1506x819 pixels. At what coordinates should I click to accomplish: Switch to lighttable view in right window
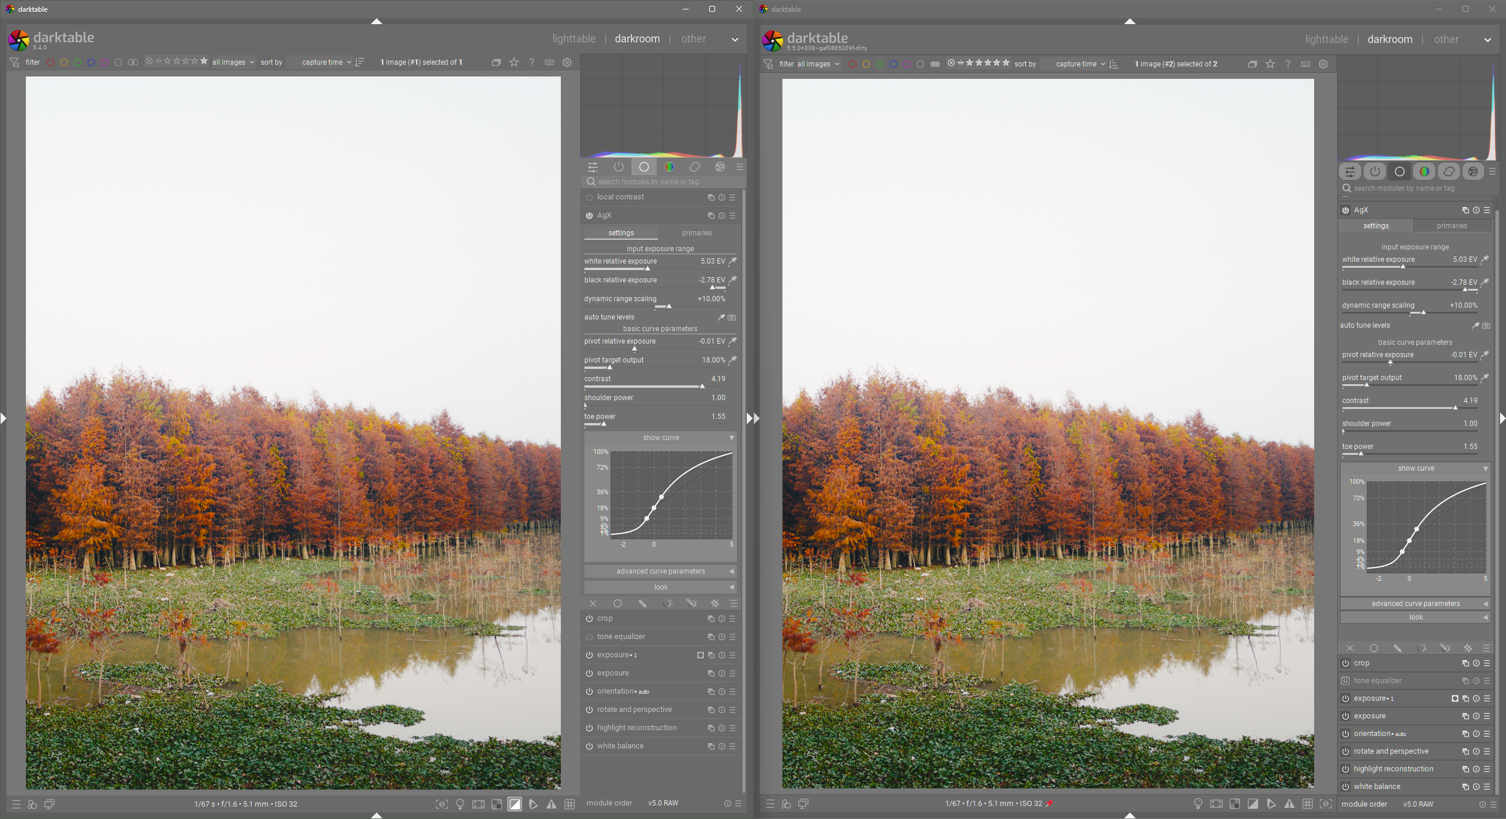1326,39
